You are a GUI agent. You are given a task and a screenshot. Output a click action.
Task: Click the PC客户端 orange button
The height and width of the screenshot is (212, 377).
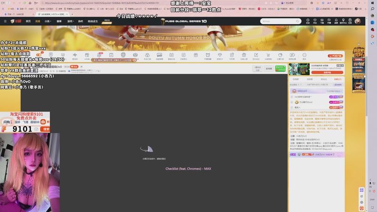335,56
